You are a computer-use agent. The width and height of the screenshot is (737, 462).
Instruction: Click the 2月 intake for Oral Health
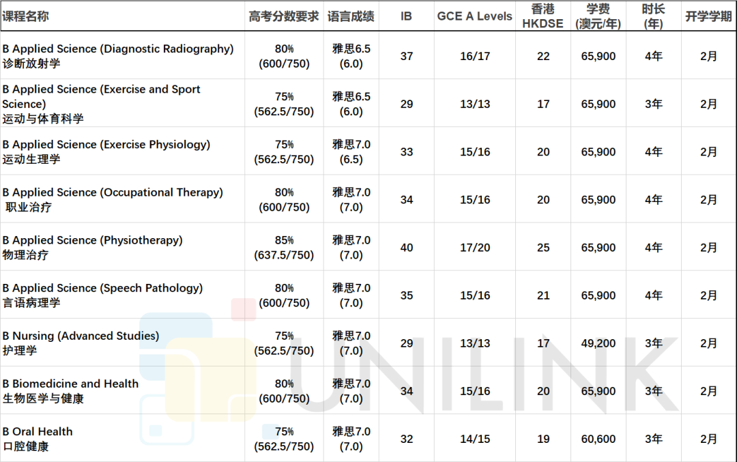(709, 439)
